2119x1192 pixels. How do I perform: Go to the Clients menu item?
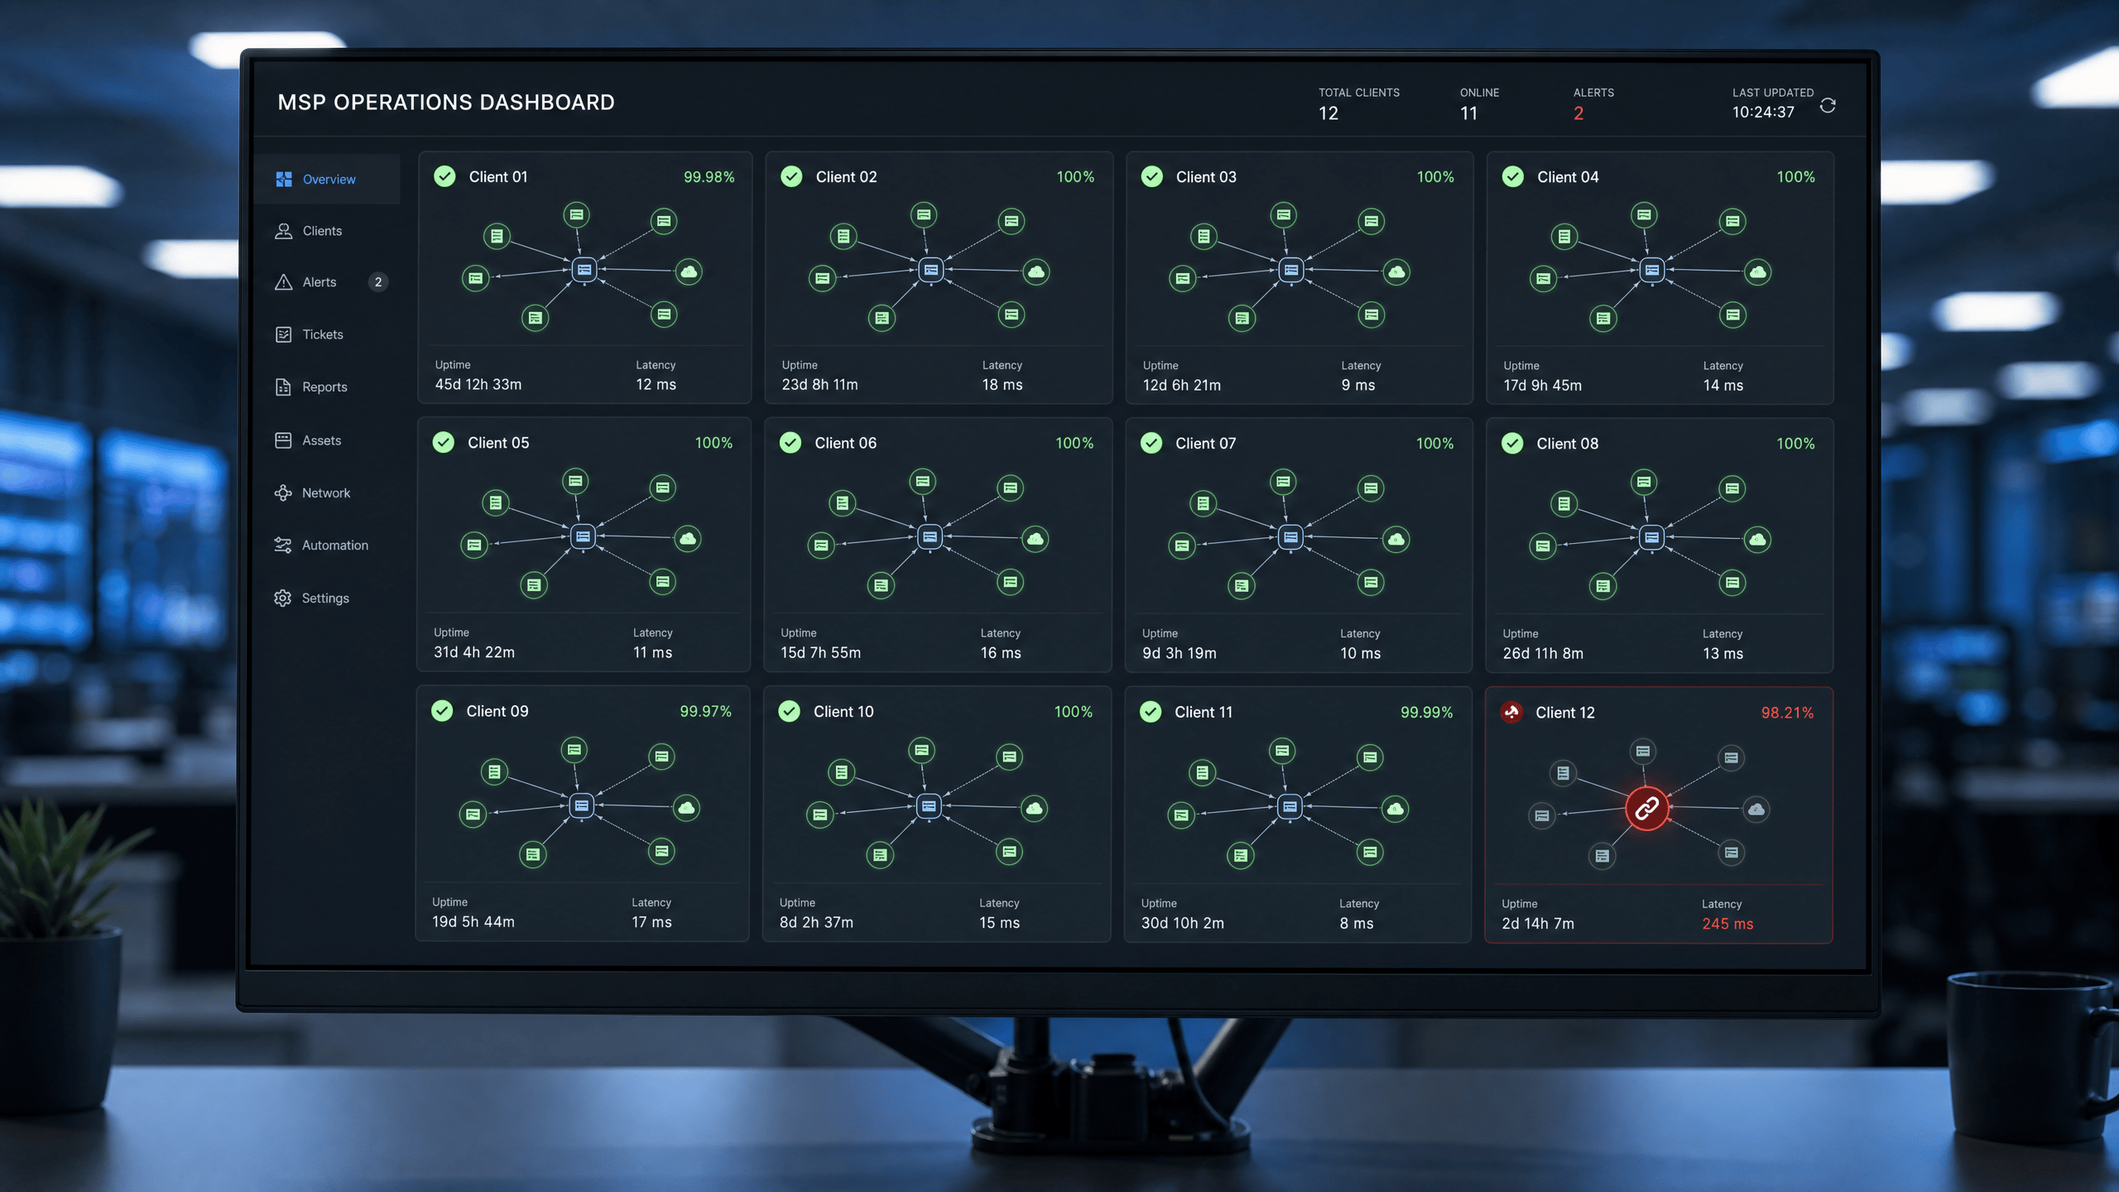322,231
